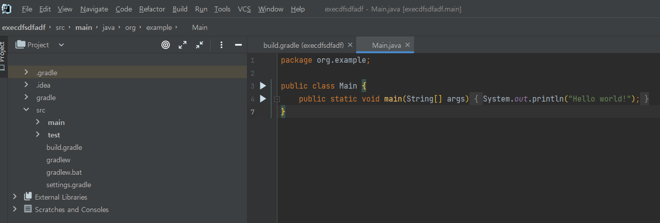Click class name Main in line 3
660x223 pixels.
click(x=348, y=86)
